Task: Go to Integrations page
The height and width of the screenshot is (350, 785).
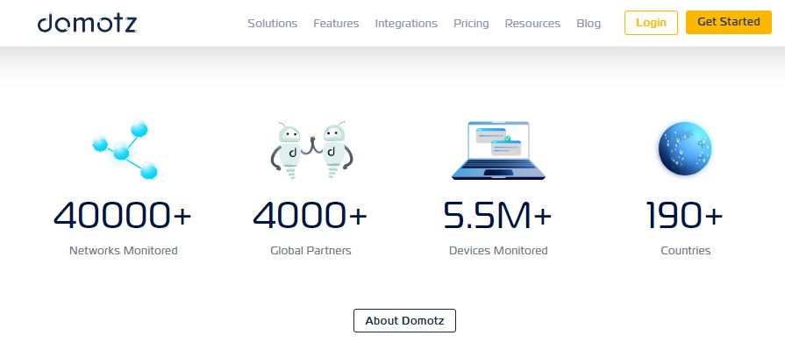Action: click(x=406, y=24)
